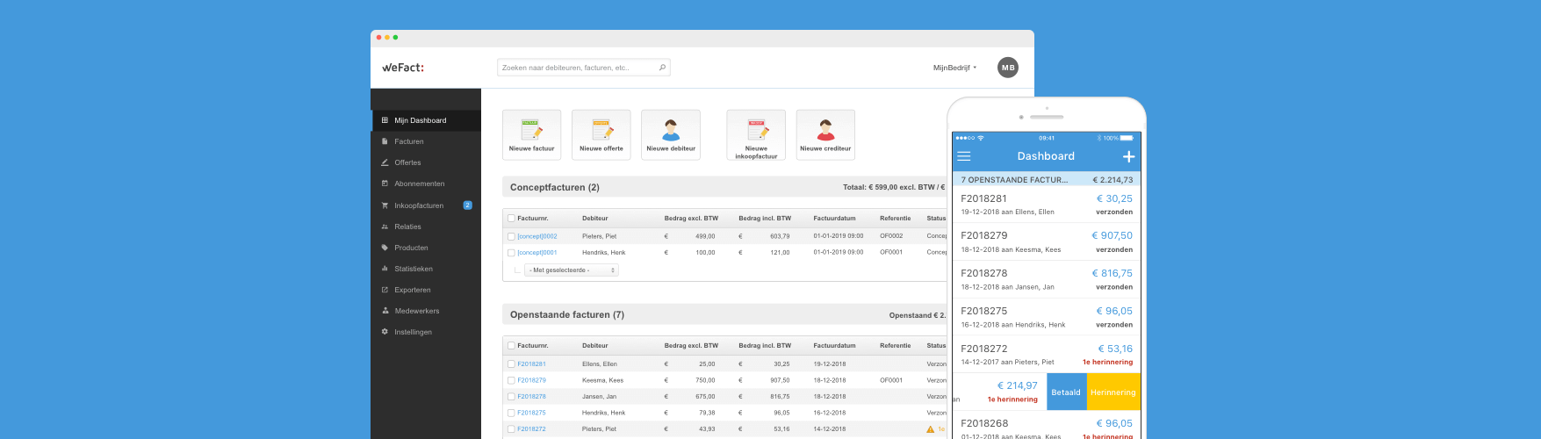Image resolution: width=1541 pixels, height=439 pixels.
Task: Click the Producten tag icon in sidebar
Action: pos(385,248)
